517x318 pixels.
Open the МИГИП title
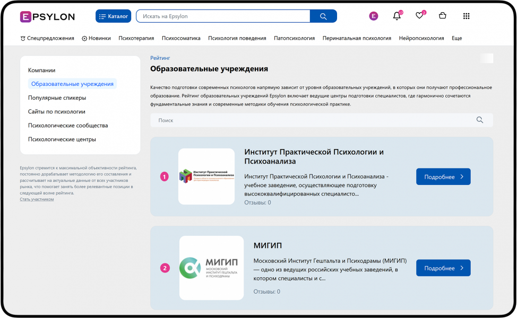pos(268,245)
